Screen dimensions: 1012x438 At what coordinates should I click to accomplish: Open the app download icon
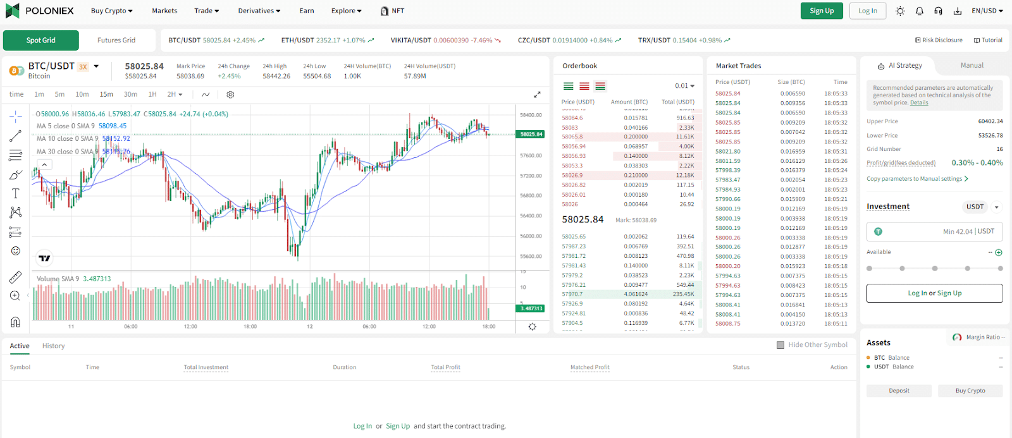[x=958, y=11]
